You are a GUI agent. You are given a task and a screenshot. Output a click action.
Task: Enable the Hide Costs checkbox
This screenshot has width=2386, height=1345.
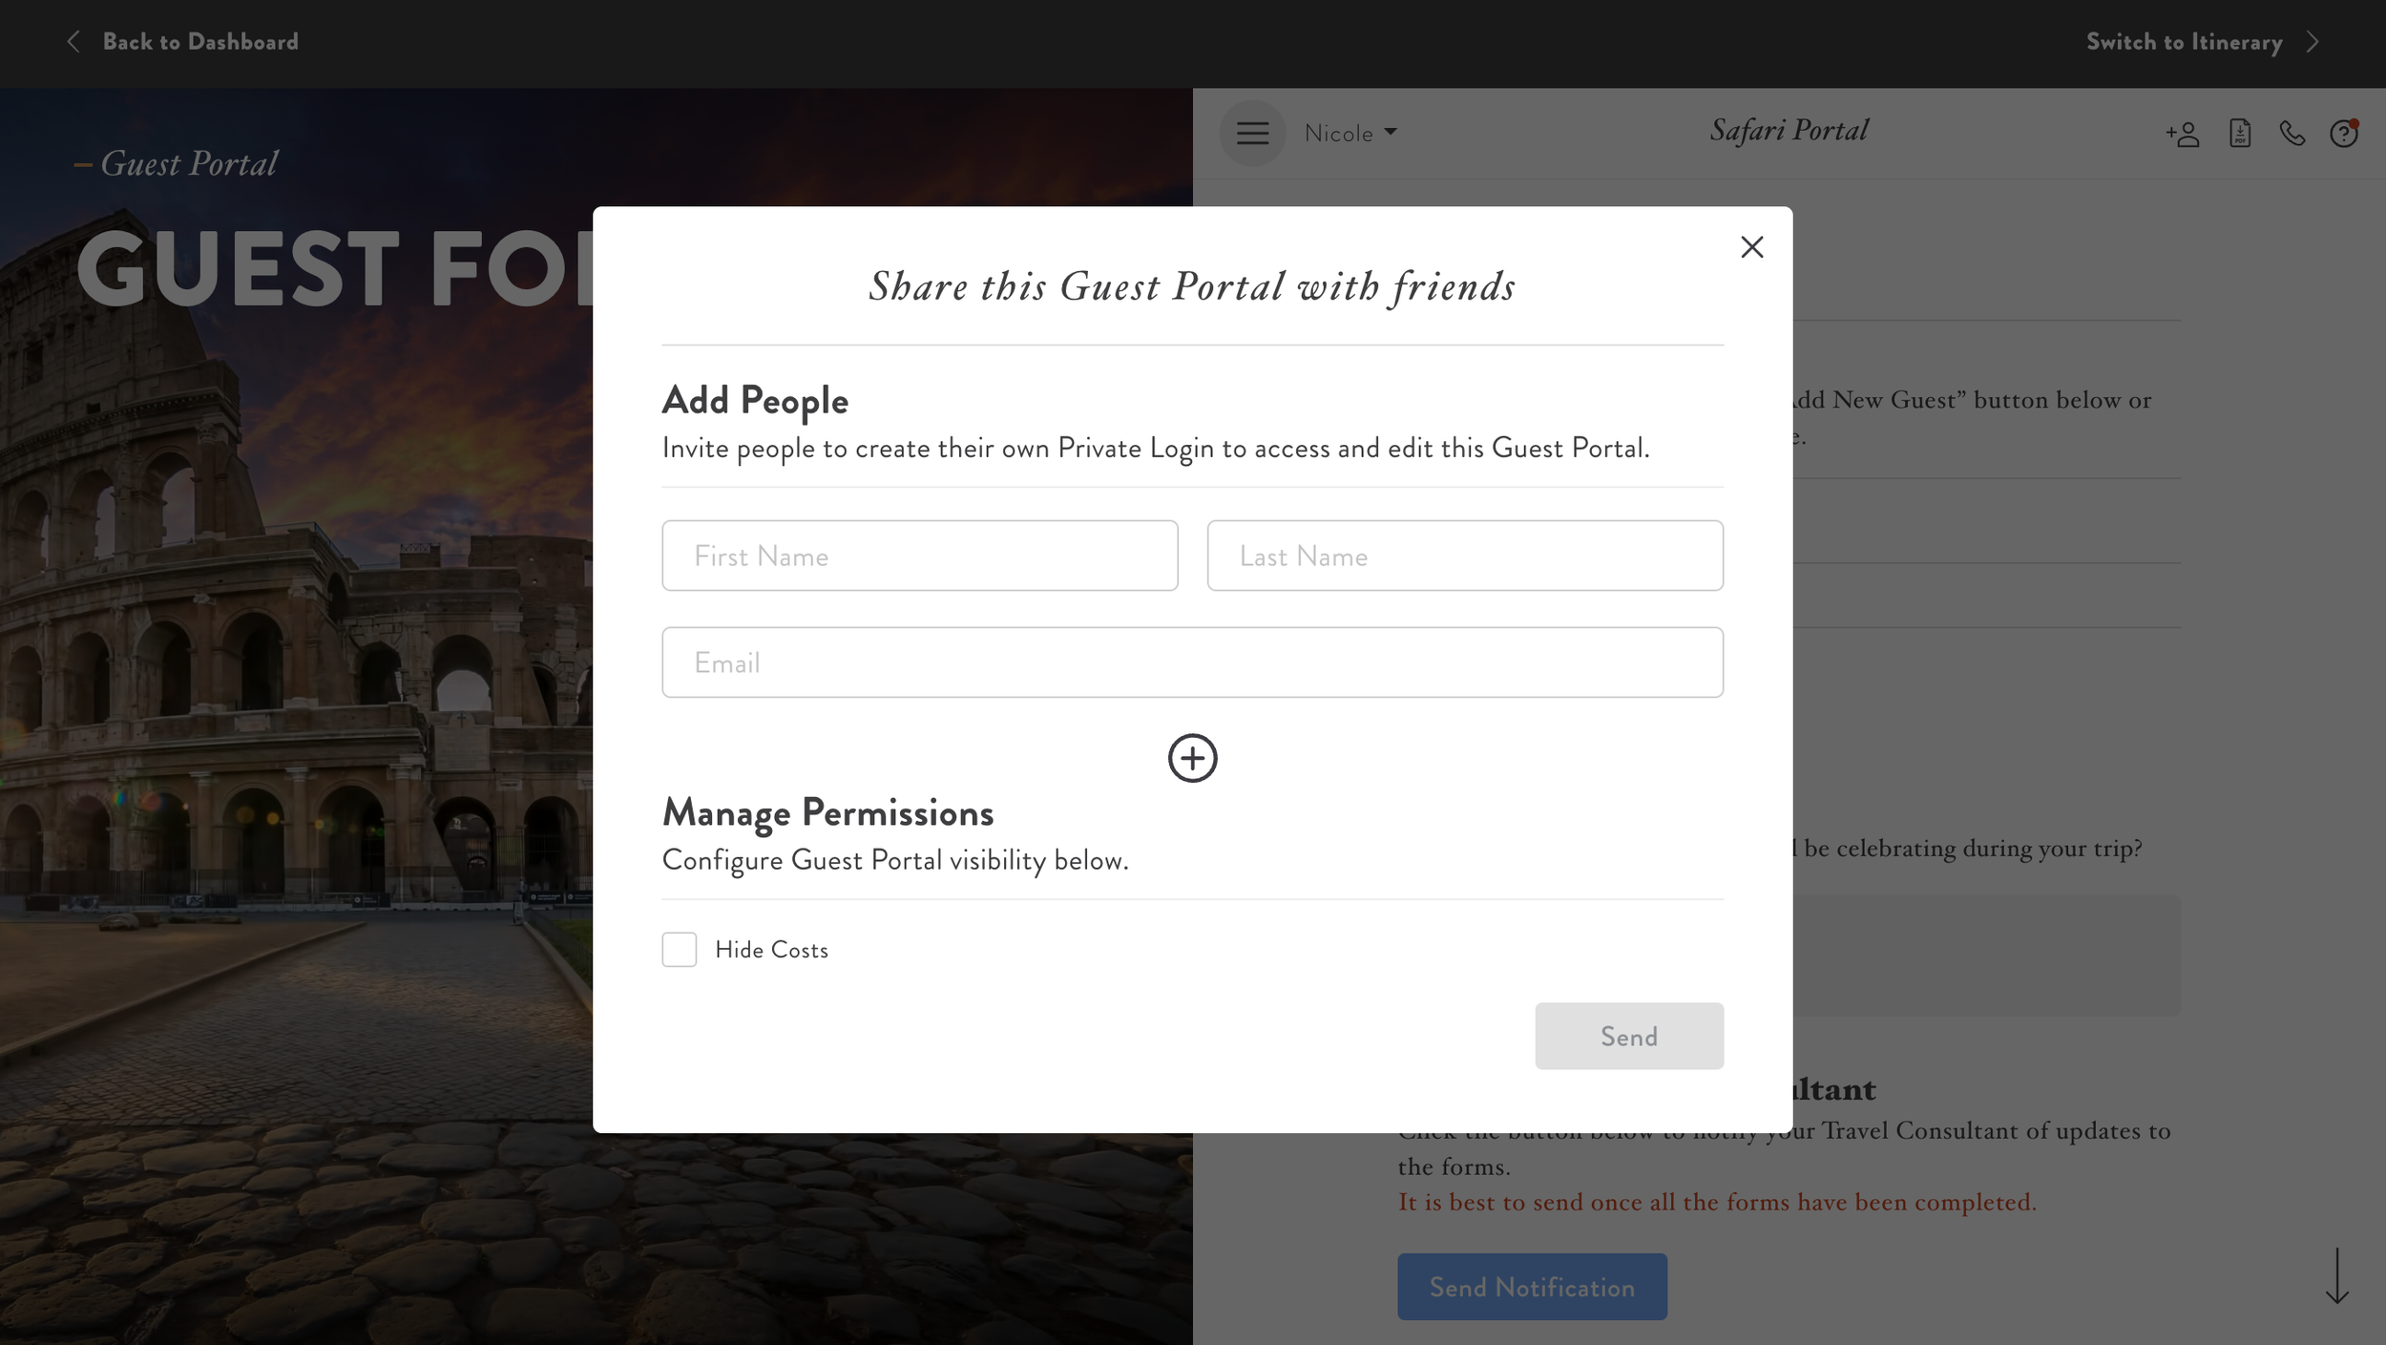(x=679, y=950)
